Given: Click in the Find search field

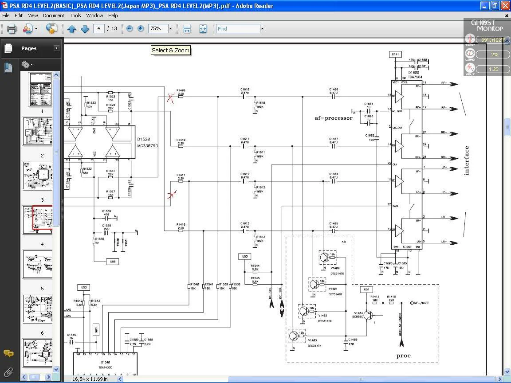Looking at the screenshot, I should (x=238, y=29).
